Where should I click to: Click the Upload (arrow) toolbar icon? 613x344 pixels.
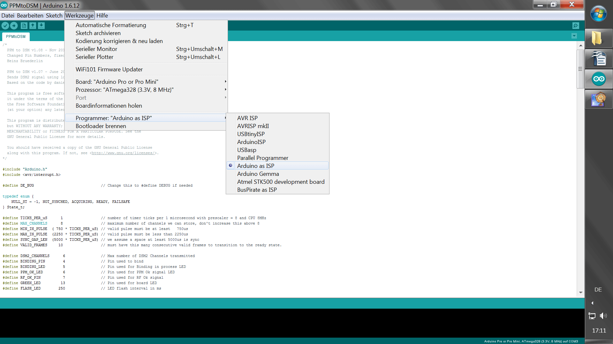point(14,26)
